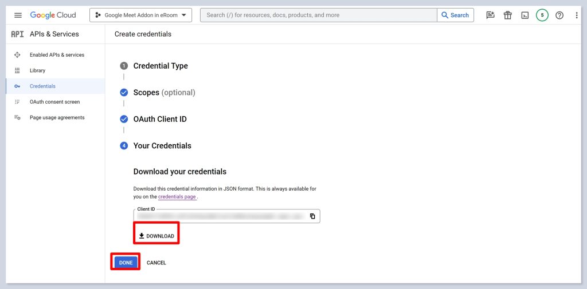
Task: Go to Library in sidebar
Action: click(x=37, y=70)
